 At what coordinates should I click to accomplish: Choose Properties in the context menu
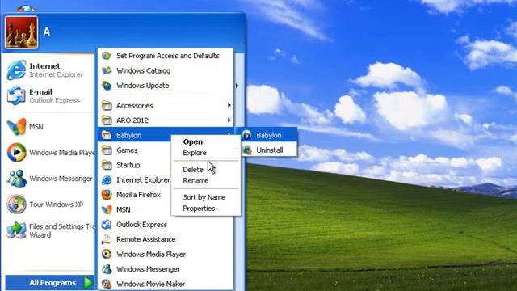[199, 209]
